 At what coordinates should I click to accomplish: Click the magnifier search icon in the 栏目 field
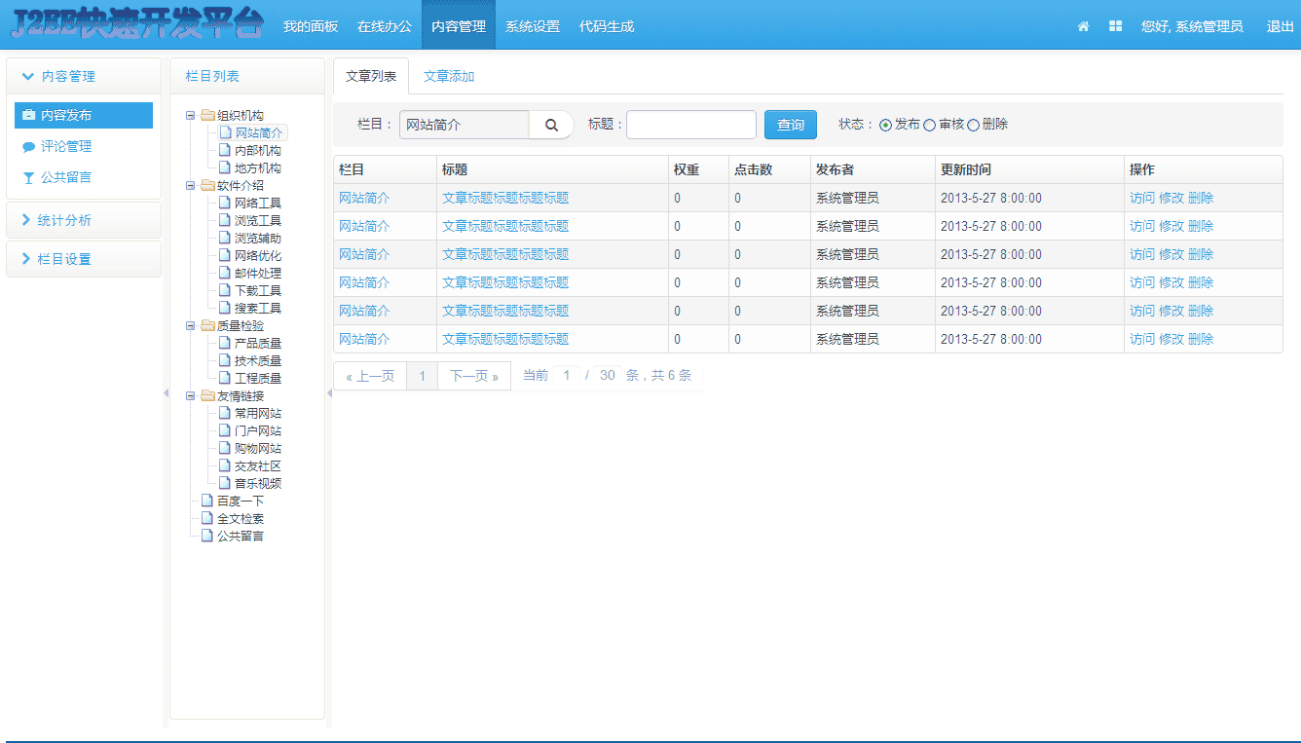(x=551, y=125)
